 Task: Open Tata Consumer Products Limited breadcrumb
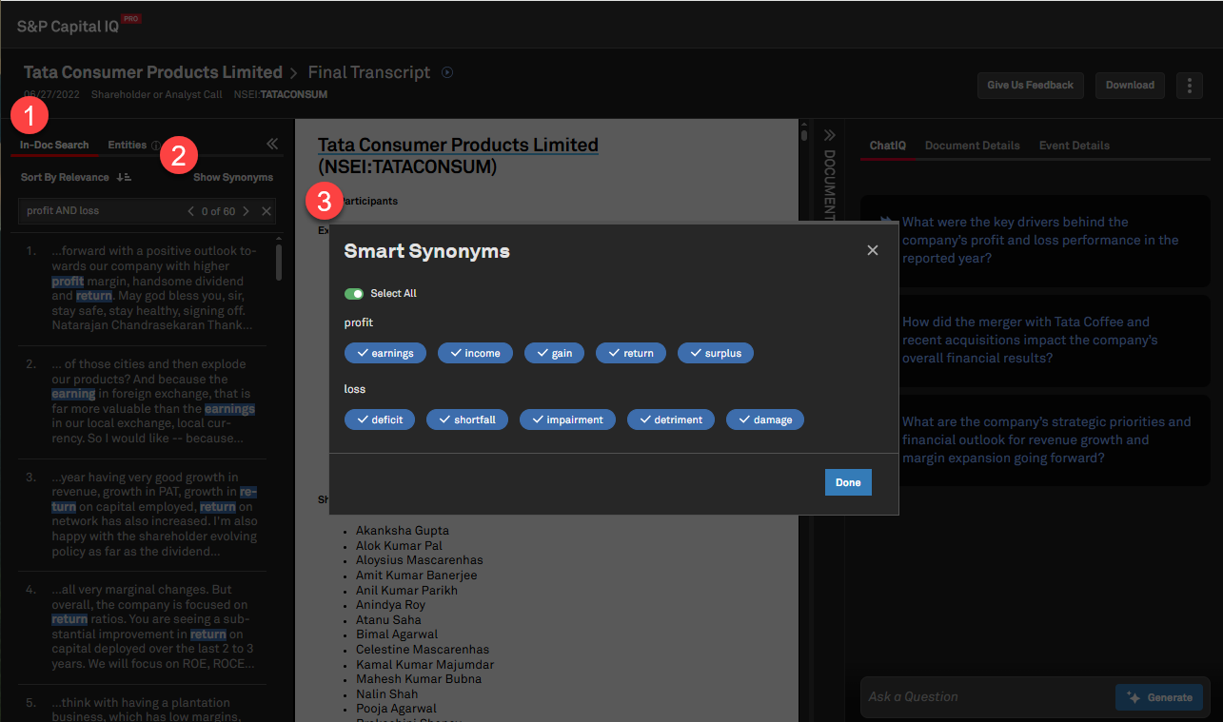[x=153, y=72]
